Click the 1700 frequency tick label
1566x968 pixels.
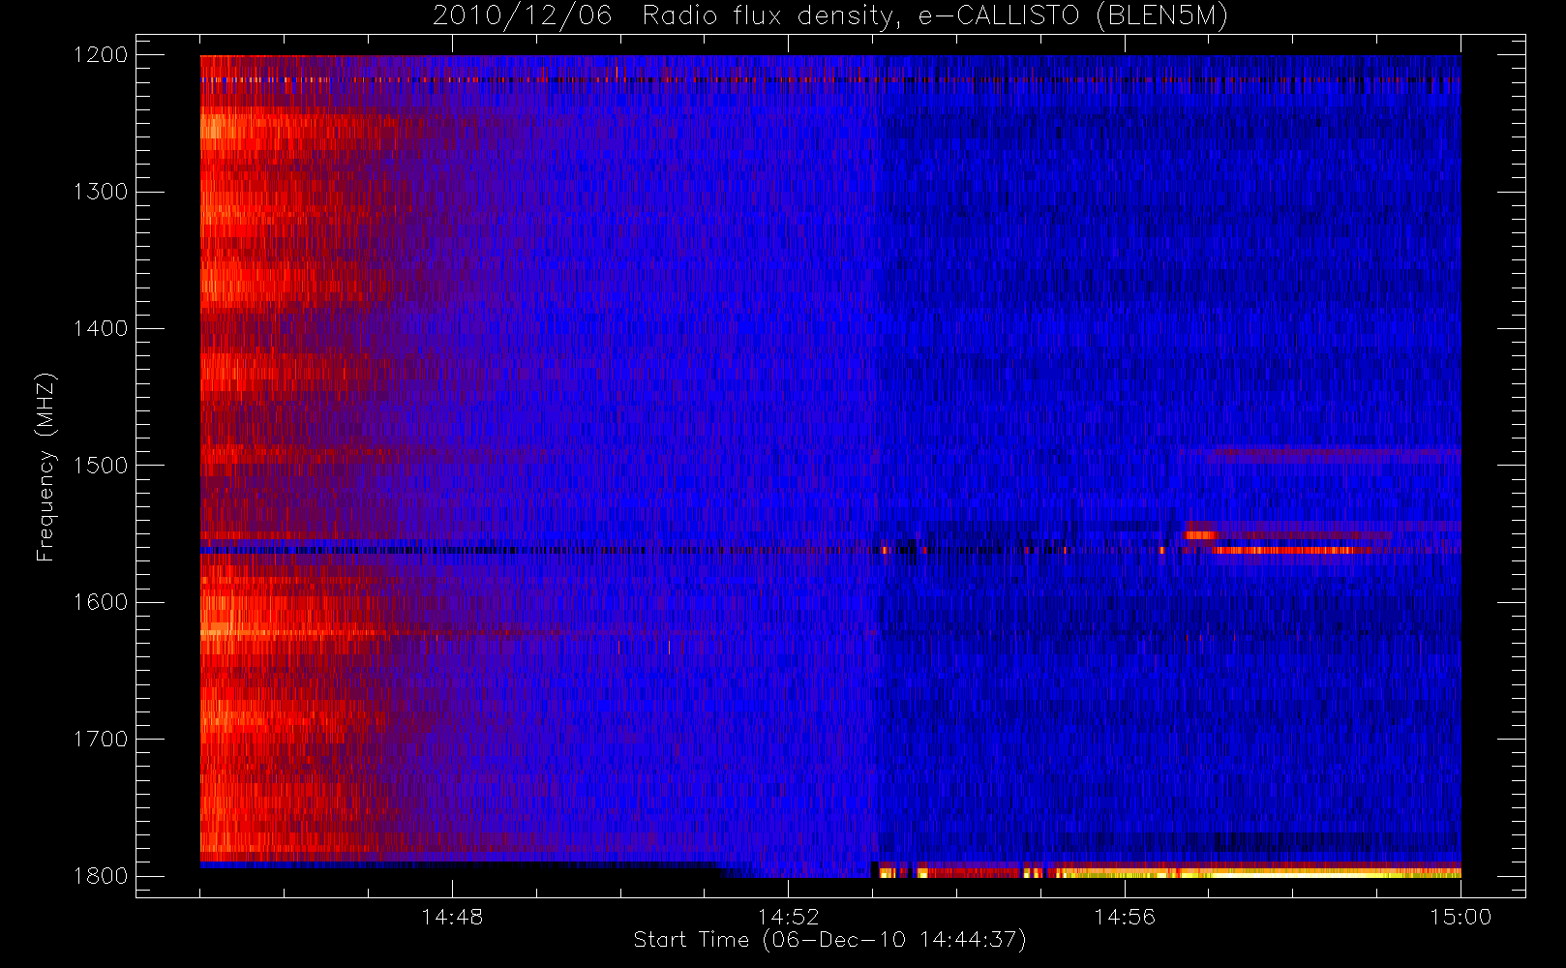(x=101, y=739)
